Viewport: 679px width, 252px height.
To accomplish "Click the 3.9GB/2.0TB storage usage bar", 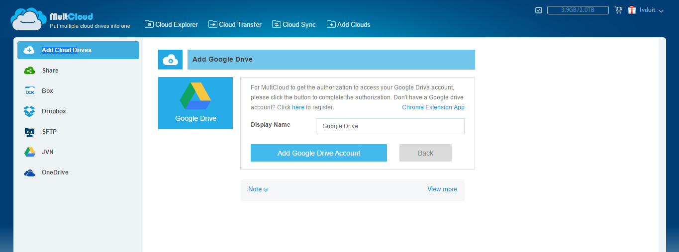I will (578, 10).
